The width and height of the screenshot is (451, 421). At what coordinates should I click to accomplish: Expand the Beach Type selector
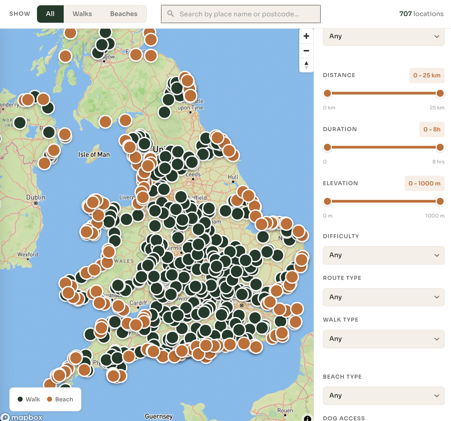(x=383, y=396)
